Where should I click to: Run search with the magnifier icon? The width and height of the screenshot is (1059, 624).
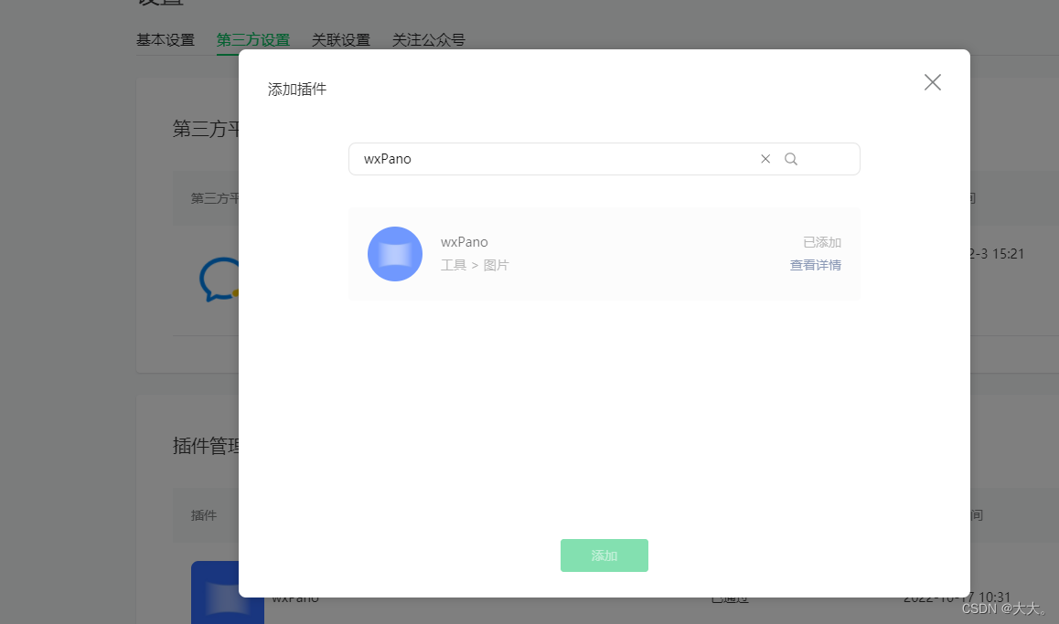(791, 159)
